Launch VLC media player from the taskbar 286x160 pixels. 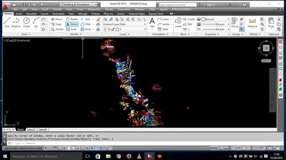tap(139, 156)
